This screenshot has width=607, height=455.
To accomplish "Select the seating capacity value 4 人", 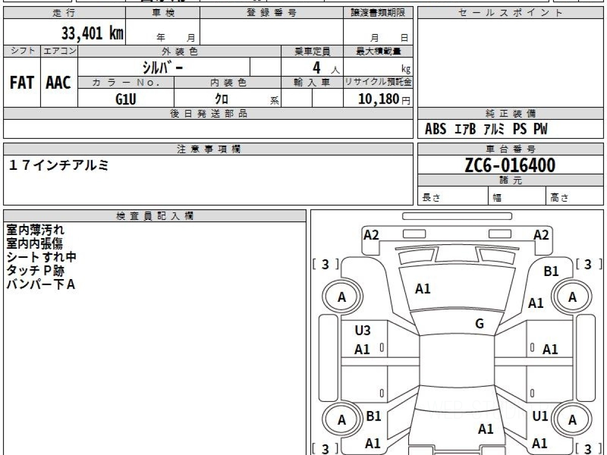I will pyautogui.click(x=326, y=68).
